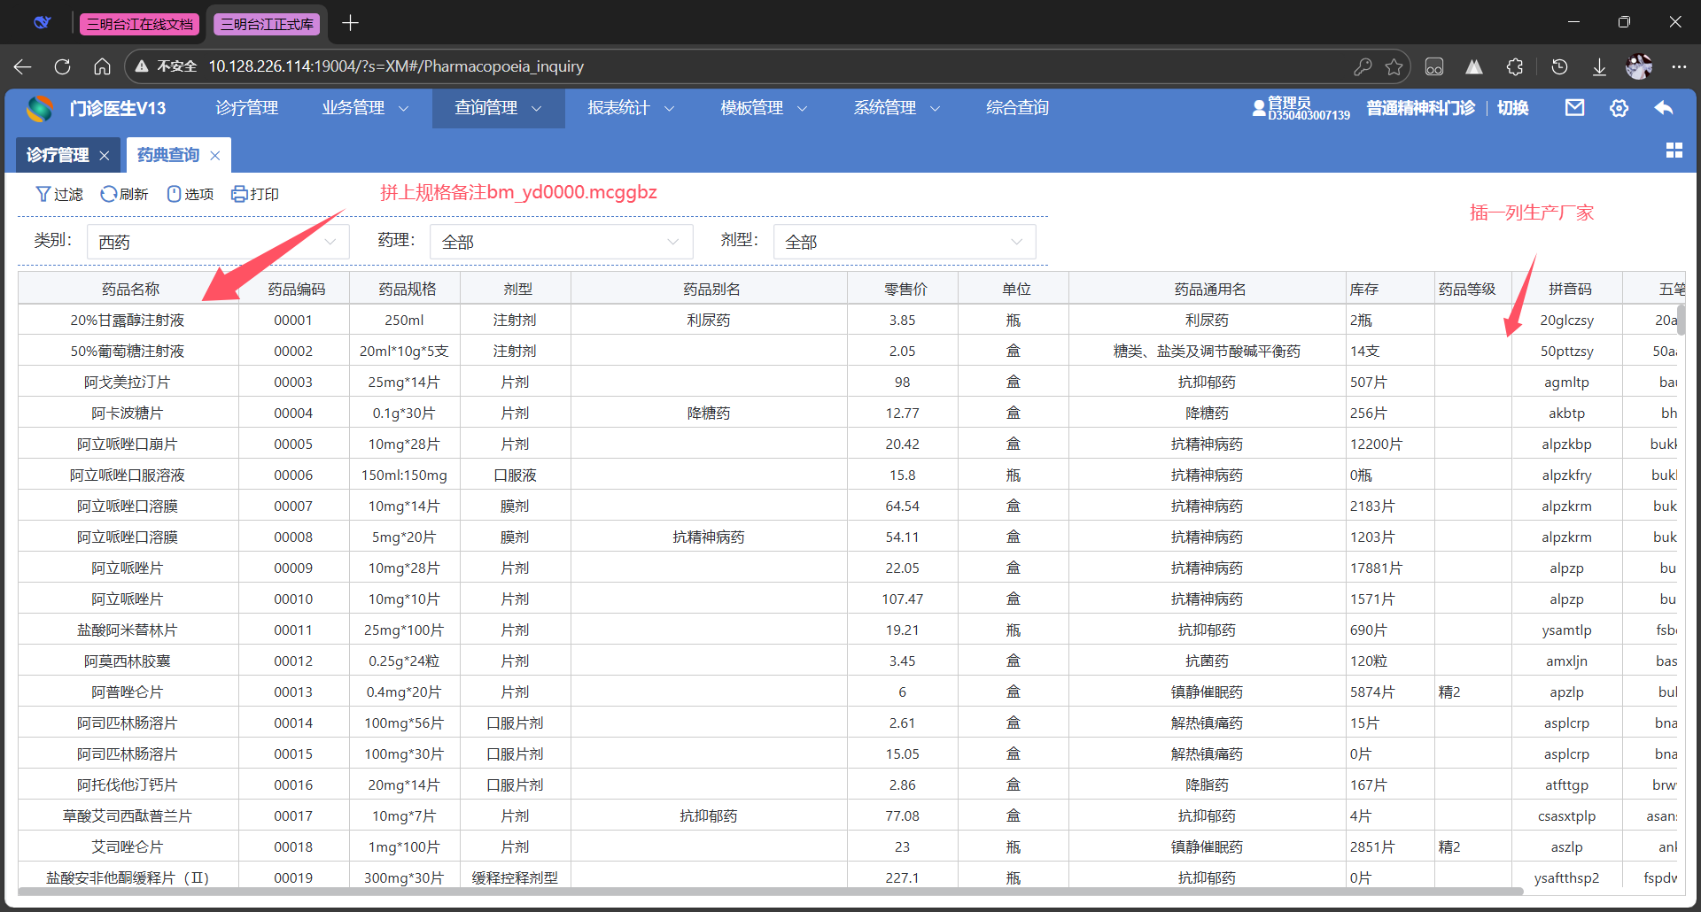Viewport: 1701px width, 912px height.
Task: Expand the 类别 dropdown showing 西药
Action: (x=218, y=242)
